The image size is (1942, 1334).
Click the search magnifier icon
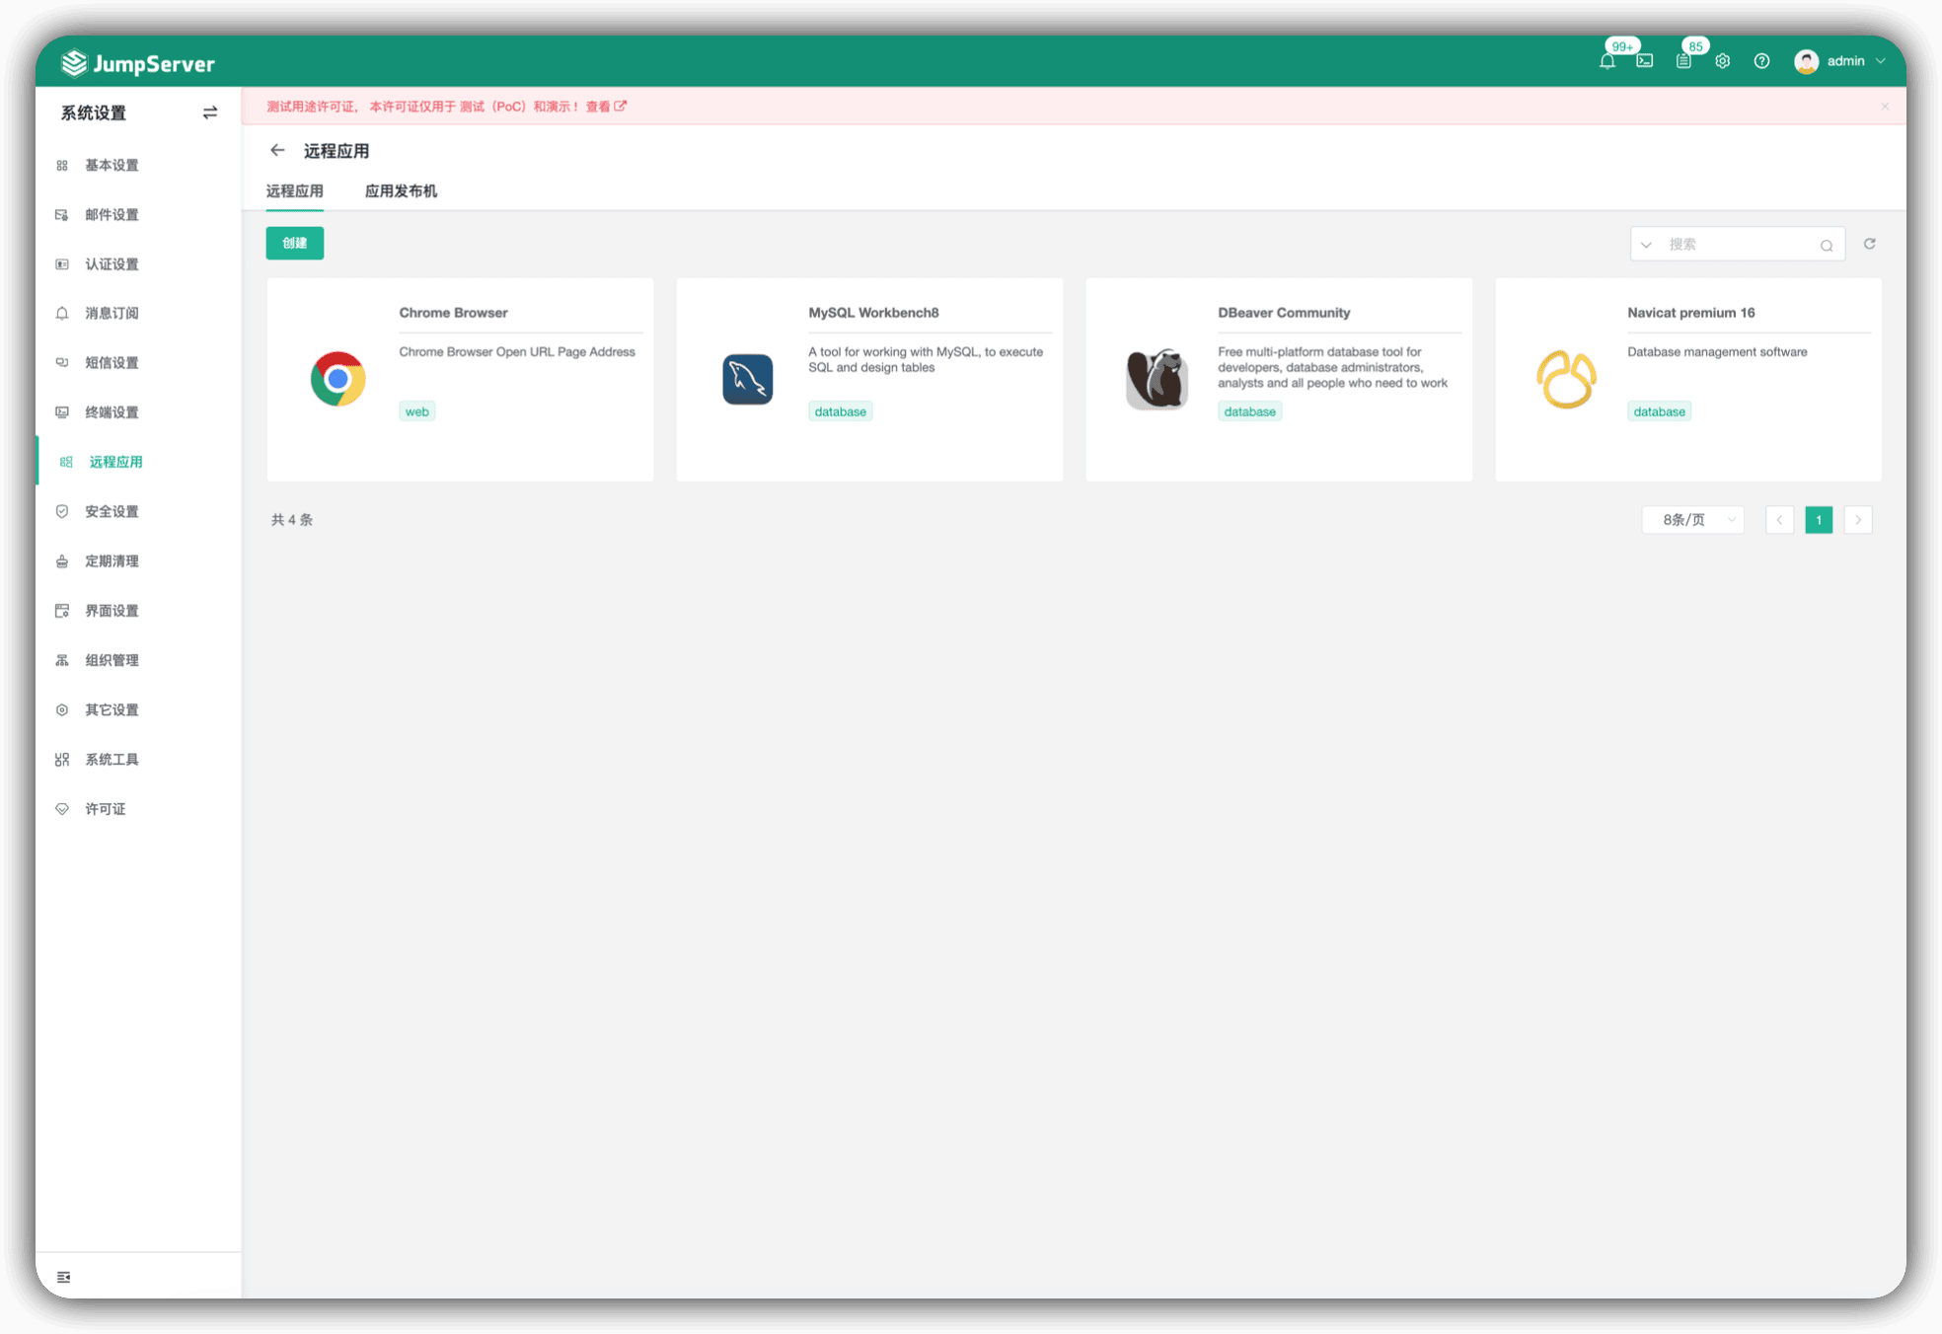coord(1827,245)
